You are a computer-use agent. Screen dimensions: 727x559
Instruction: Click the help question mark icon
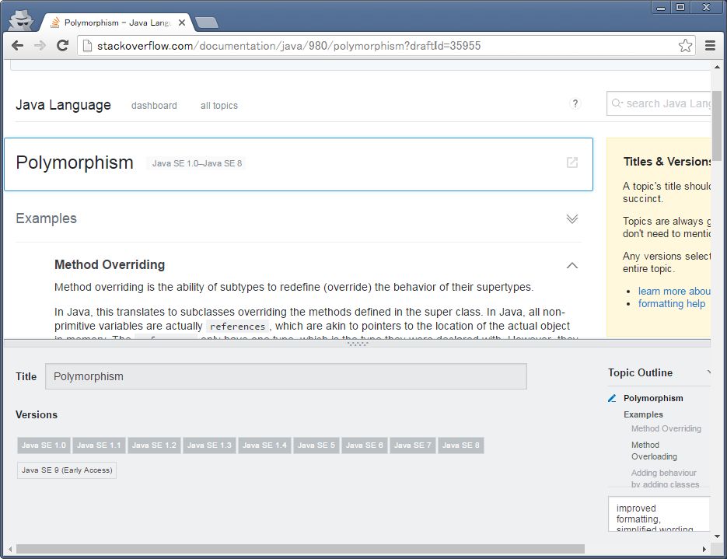point(575,104)
